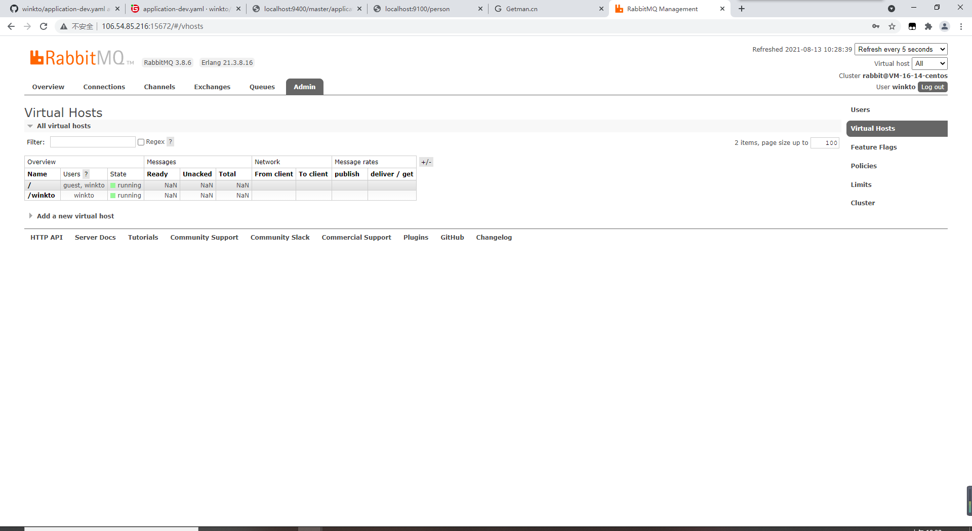Open the Community Support link
This screenshot has width=972, height=531.
(204, 237)
